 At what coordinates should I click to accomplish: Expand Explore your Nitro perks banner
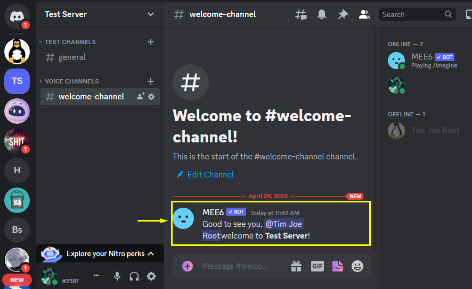pos(100,254)
